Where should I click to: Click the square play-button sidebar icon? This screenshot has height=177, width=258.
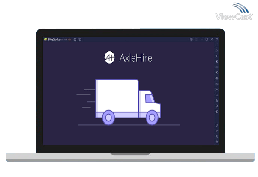click(x=217, y=62)
